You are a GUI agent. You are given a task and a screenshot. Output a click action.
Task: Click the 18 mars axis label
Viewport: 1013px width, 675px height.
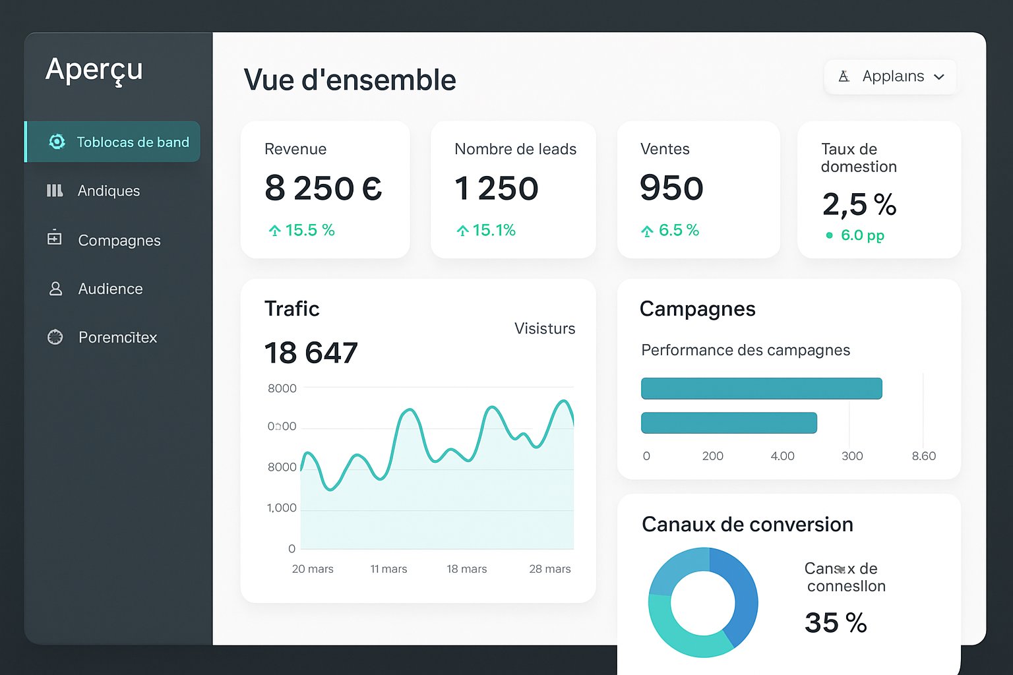tap(467, 569)
